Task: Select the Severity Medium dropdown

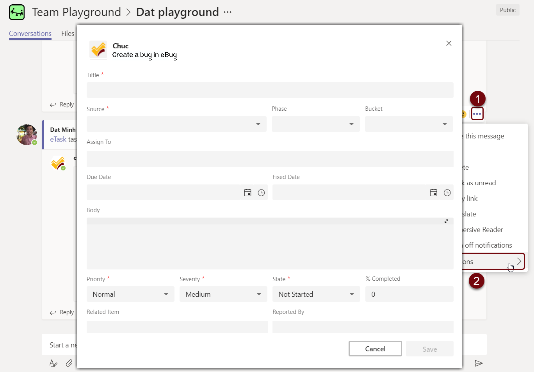Action: [x=223, y=294]
